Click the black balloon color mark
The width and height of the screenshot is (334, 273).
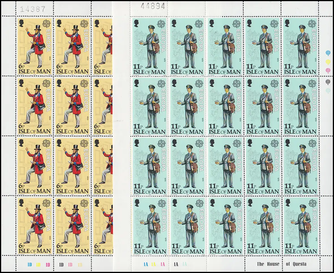point(328,82)
